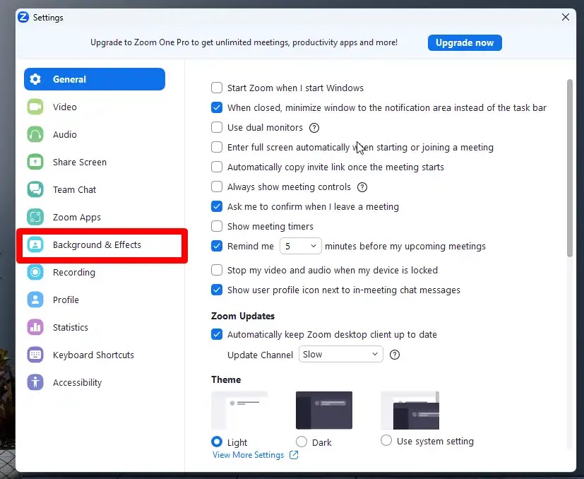Click the Background & Effects icon
The height and width of the screenshot is (479, 584).
[x=35, y=245]
